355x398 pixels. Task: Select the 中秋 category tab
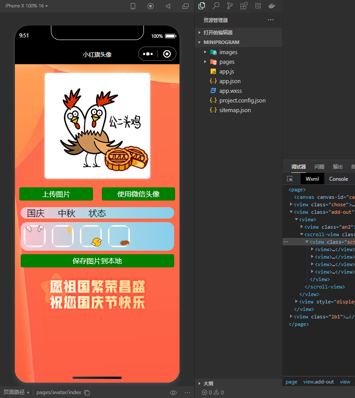pyautogui.click(x=67, y=213)
